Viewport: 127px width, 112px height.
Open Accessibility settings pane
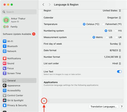click(19, 90)
